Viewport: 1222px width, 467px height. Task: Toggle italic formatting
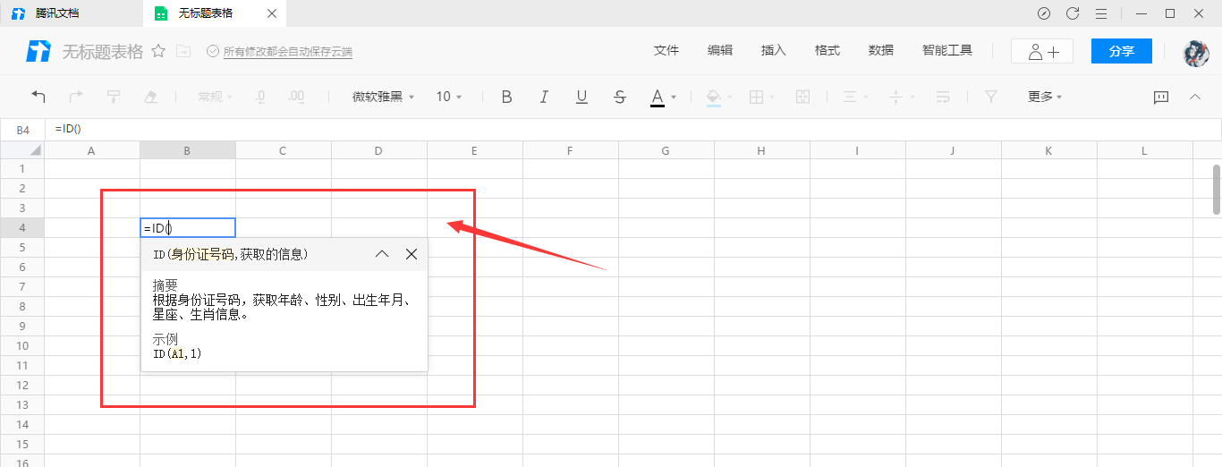point(544,97)
